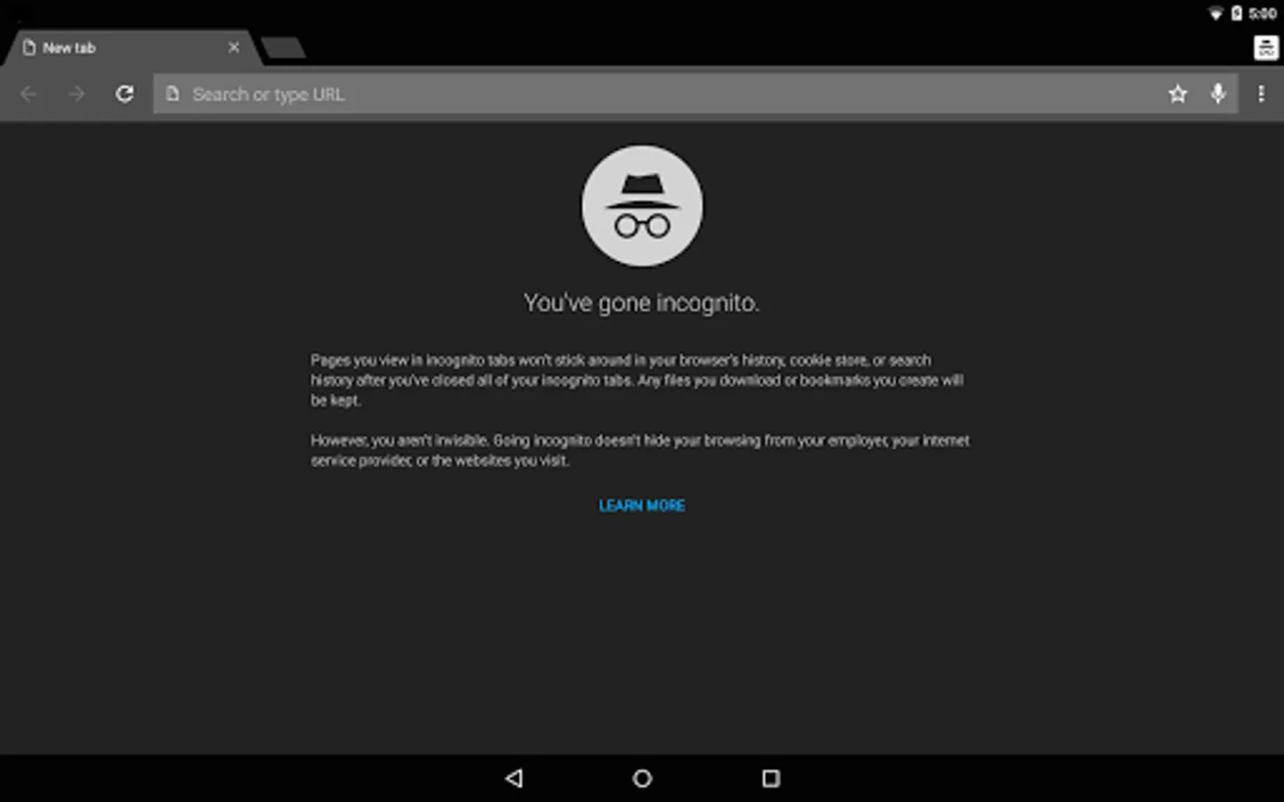Viewport: 1284px width, 802px height.
Task: Bookmark this page with the star icon
Action: click(x=1178, y=94)
